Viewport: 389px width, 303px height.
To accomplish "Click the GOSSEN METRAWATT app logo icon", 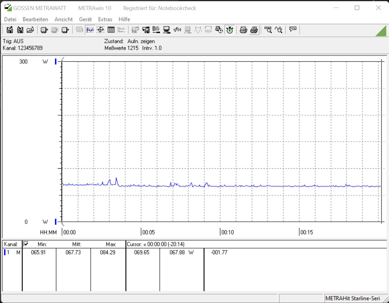I will point(8,8).
